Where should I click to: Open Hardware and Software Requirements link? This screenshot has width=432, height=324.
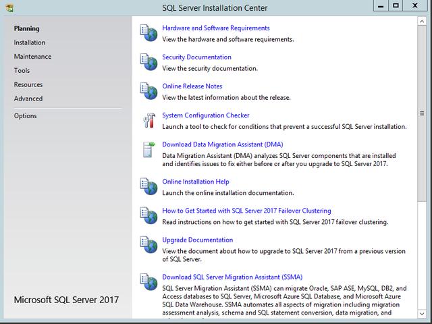tap(216, 28)
